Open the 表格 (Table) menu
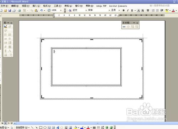 [x=68, y=6]
